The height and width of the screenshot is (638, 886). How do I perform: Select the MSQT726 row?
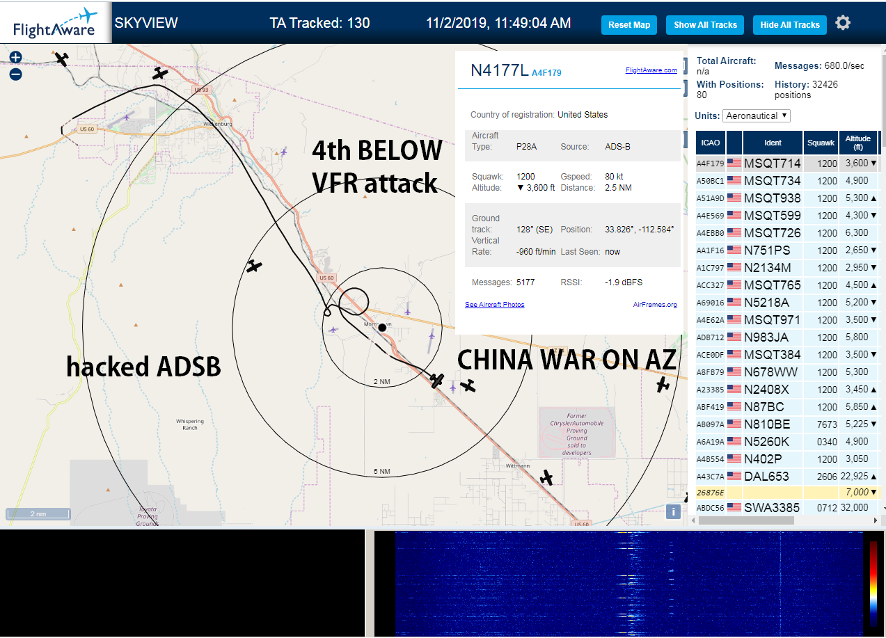pyautogui.click(x=787, y=233)
